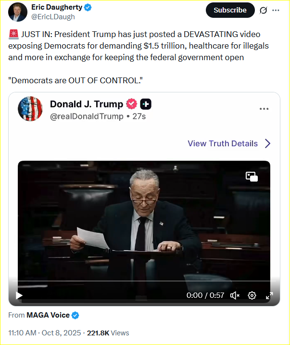Click the Grok icon beside Subscribe
Image resolution: width=290 pixels, height=345 pixels.
click(263, 10)
